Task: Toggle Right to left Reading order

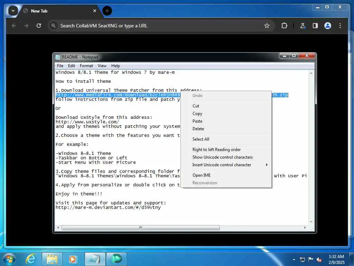Action: (x=226, y=150)
